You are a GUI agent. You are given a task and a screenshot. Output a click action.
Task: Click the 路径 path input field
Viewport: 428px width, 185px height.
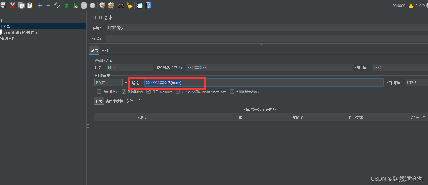coord(264,82)
